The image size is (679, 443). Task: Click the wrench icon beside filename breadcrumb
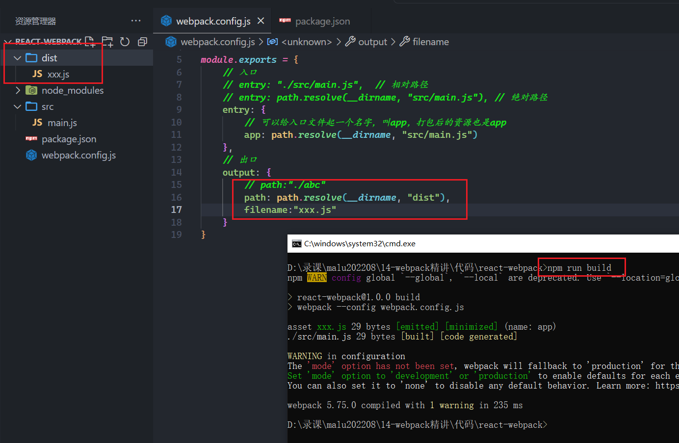(405, 42)
